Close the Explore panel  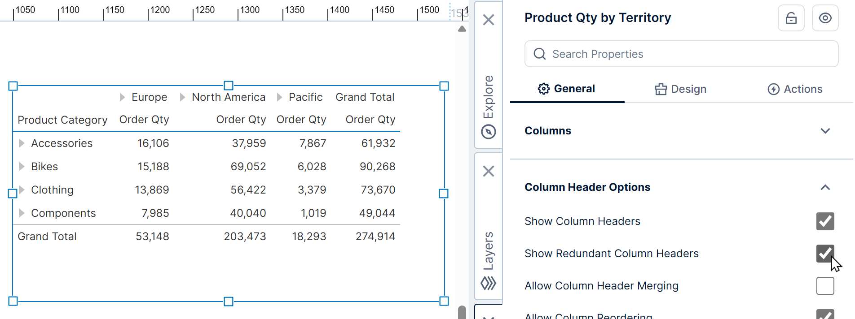point(488,20)
